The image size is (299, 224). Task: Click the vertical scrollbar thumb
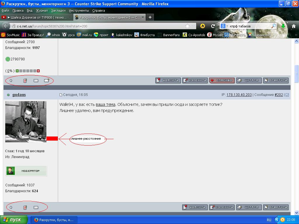point(296,74)
